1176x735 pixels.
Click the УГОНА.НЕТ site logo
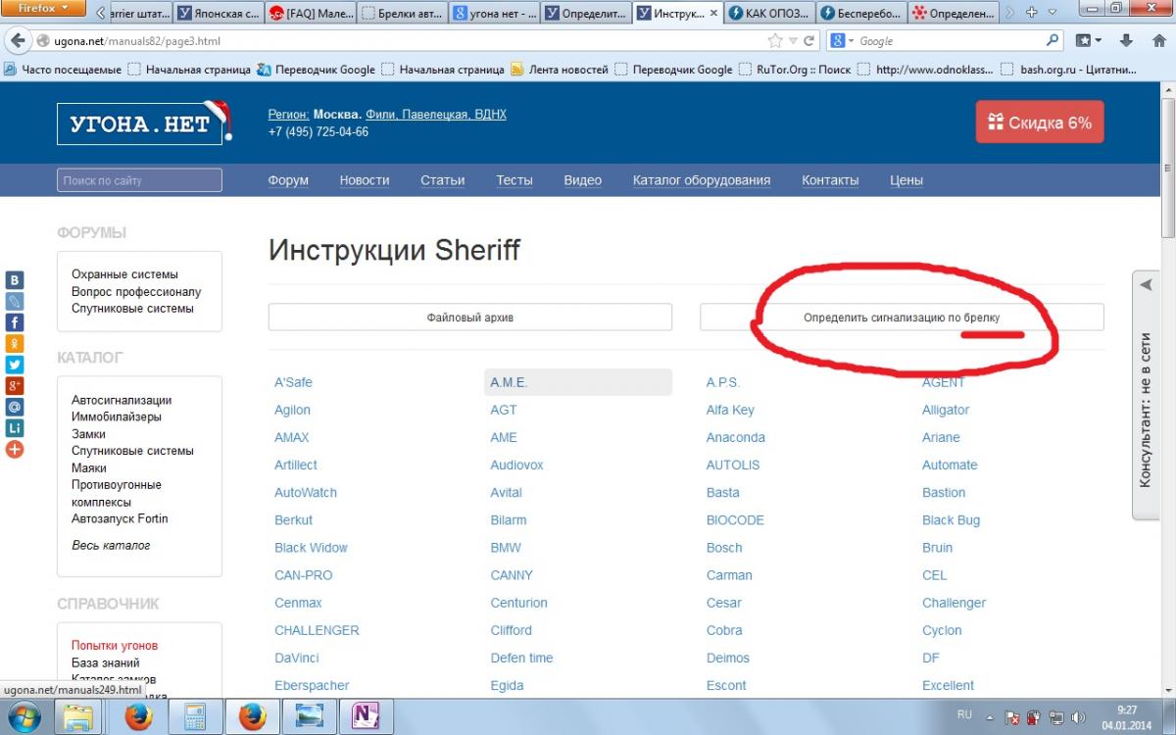145,122
